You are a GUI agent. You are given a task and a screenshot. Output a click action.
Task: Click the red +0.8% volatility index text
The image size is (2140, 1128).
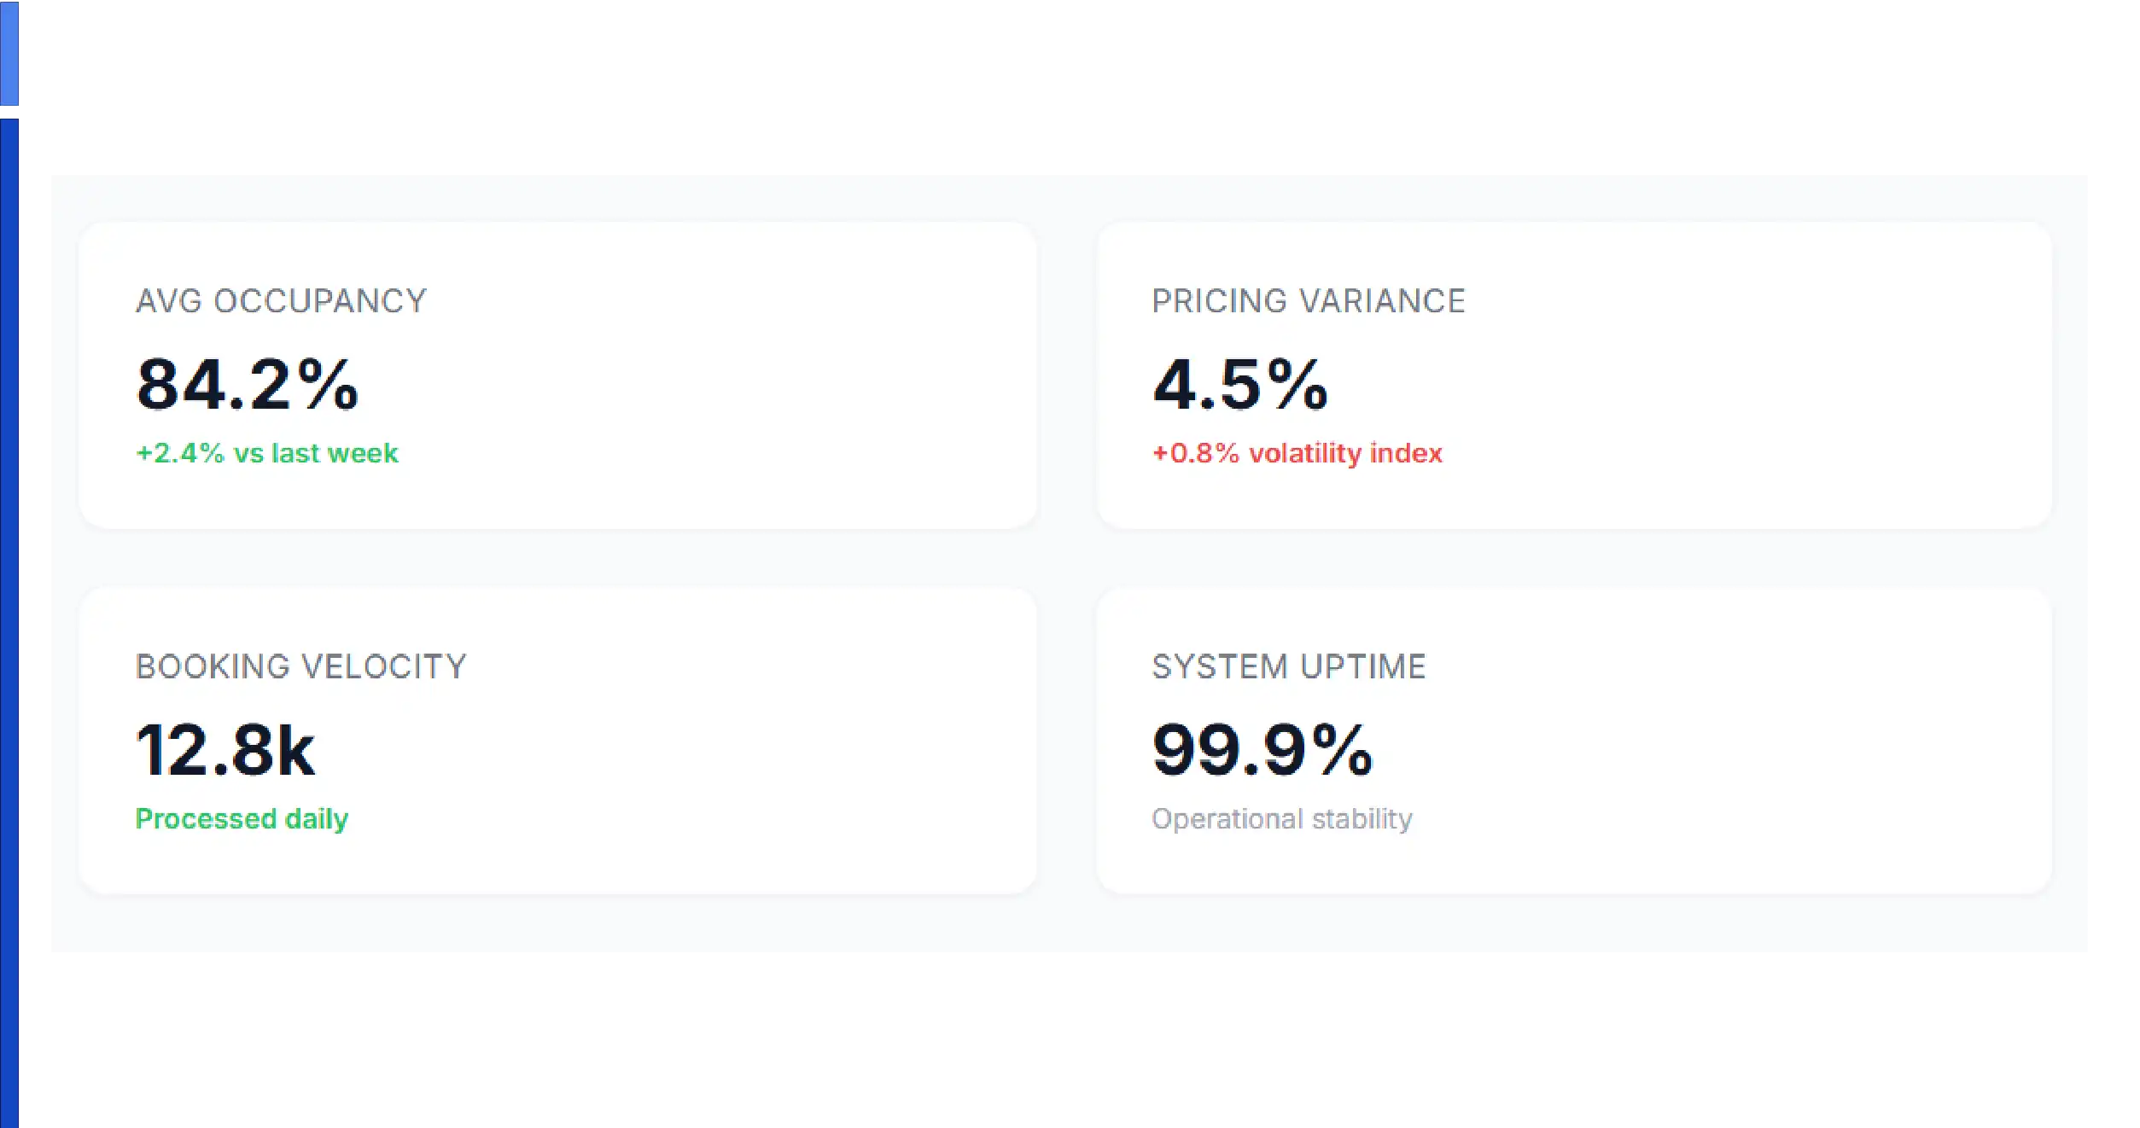tap(1297, 453)
